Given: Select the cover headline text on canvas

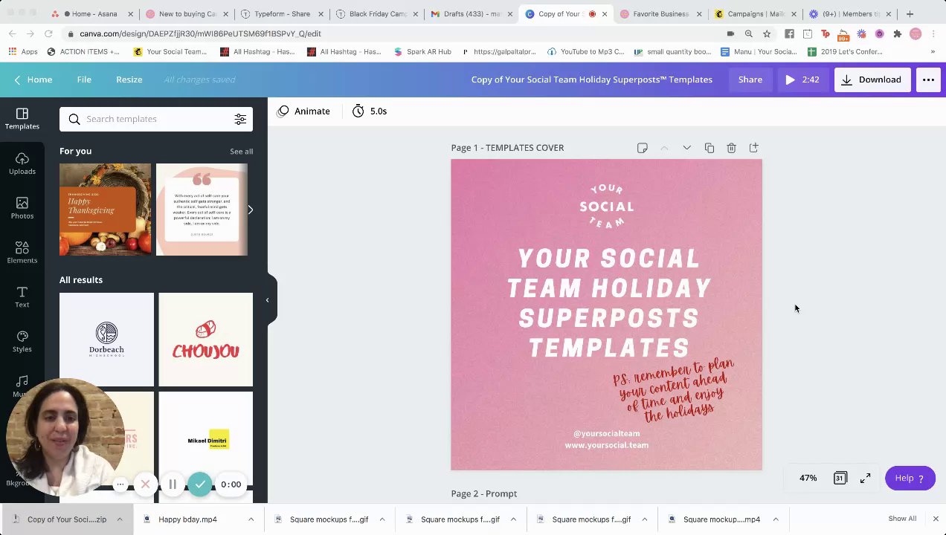Looking at the screenshot, I should click(x=609, y=303).
